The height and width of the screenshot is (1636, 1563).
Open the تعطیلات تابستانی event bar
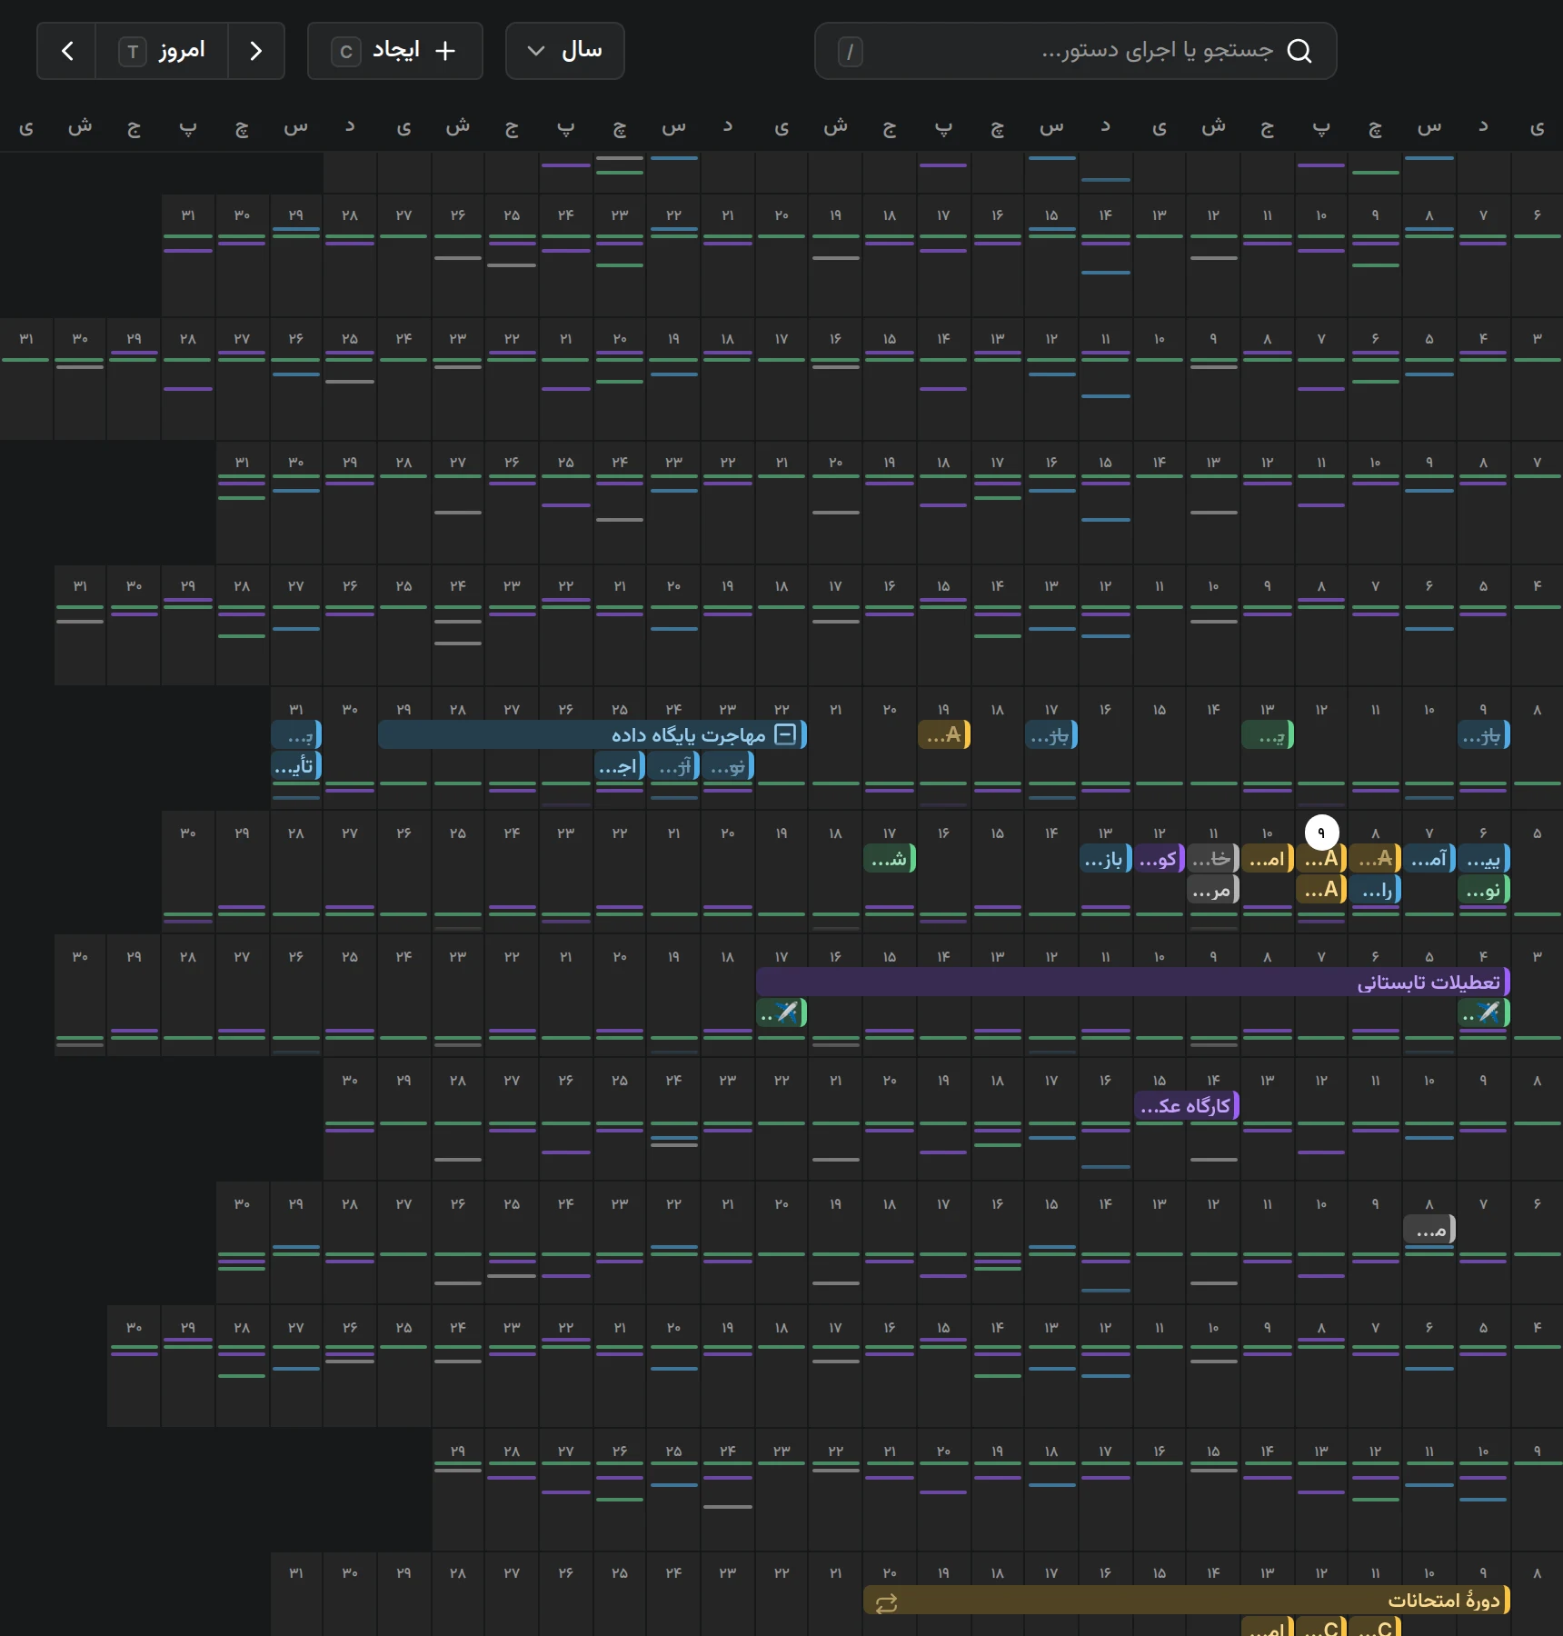point(1133,982)
